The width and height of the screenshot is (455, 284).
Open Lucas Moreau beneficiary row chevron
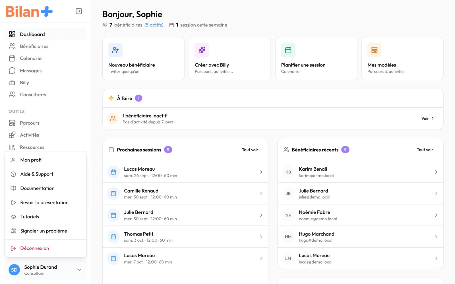tap(436, 258)
